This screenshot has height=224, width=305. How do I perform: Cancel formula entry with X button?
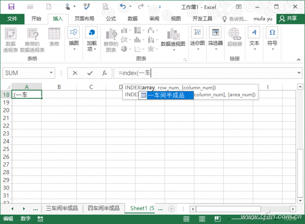click(75, 73)
